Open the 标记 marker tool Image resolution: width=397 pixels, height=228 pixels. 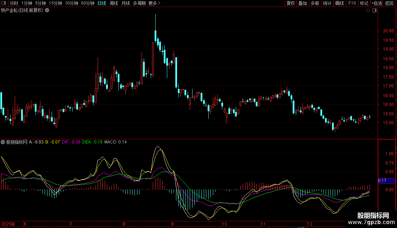point(364,3)
